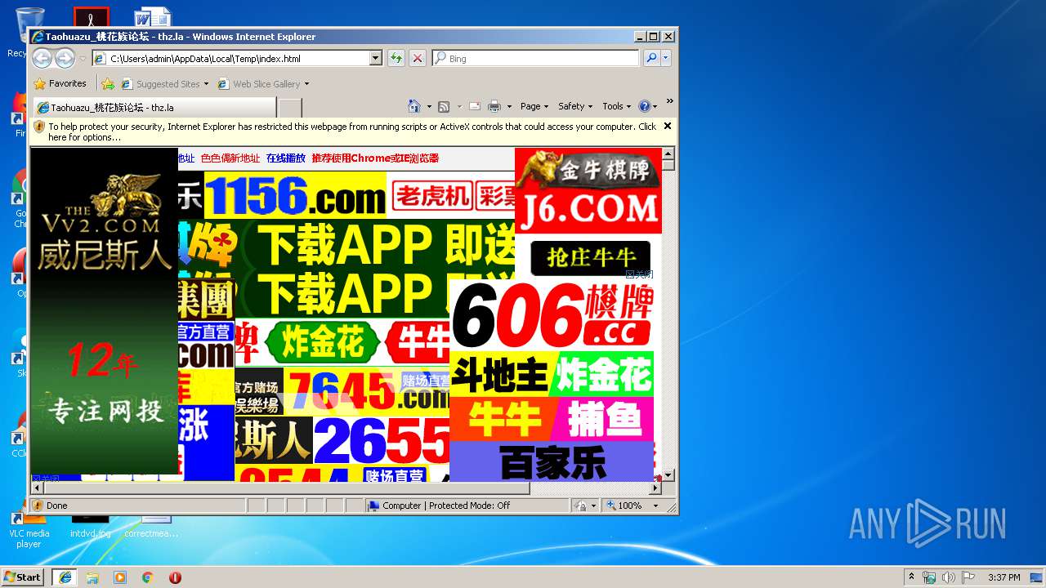Click the 3:37 PM clock
1046x588 pixels.
point(1004,577)
